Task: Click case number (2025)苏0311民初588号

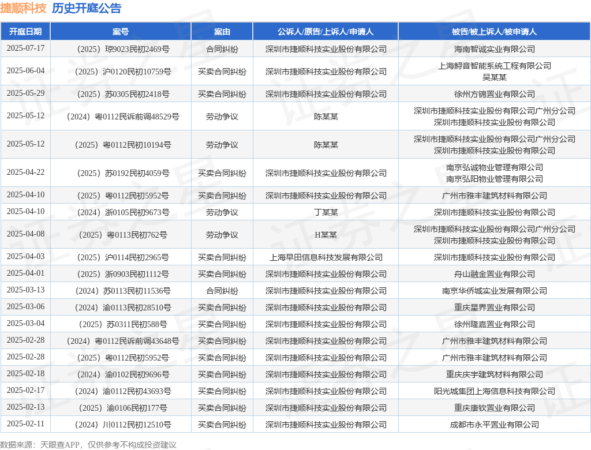Action: pyautogui.click(x=123, y=324)
